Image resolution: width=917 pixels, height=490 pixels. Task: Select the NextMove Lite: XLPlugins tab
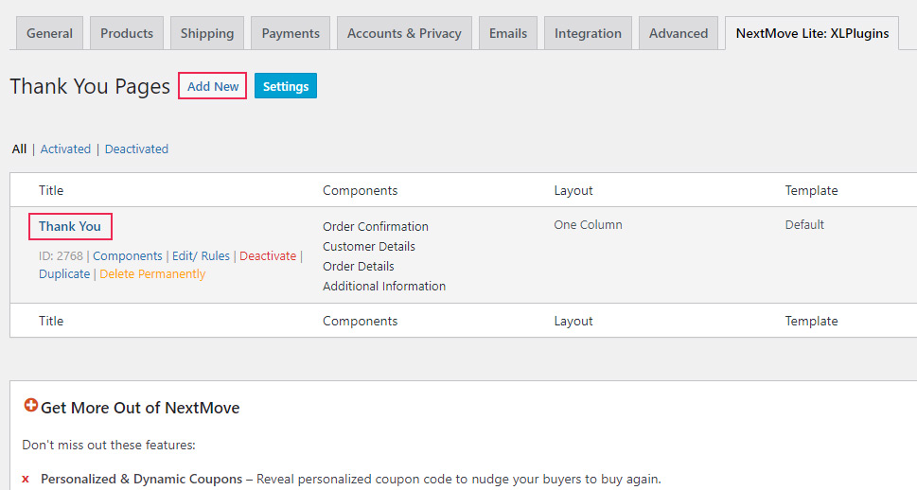pos(812,33)
